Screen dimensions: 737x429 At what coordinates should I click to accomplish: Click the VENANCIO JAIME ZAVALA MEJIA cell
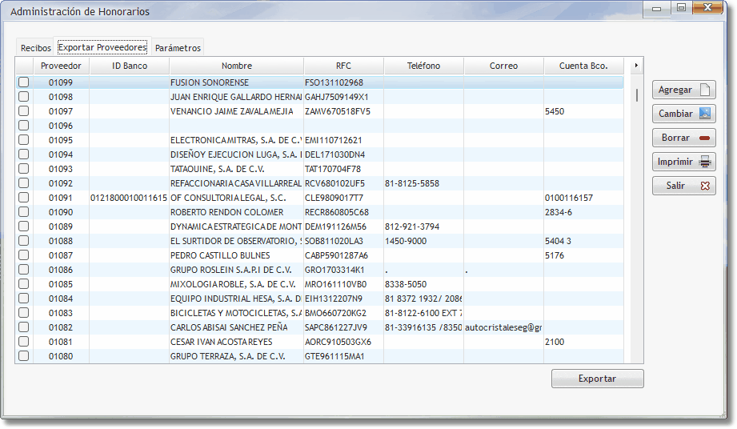pos(236,111)
